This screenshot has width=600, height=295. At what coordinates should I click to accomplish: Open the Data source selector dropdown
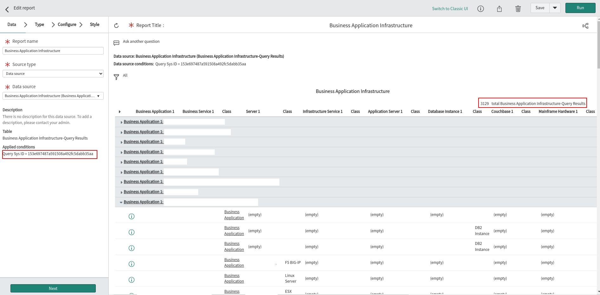[53, 96]
